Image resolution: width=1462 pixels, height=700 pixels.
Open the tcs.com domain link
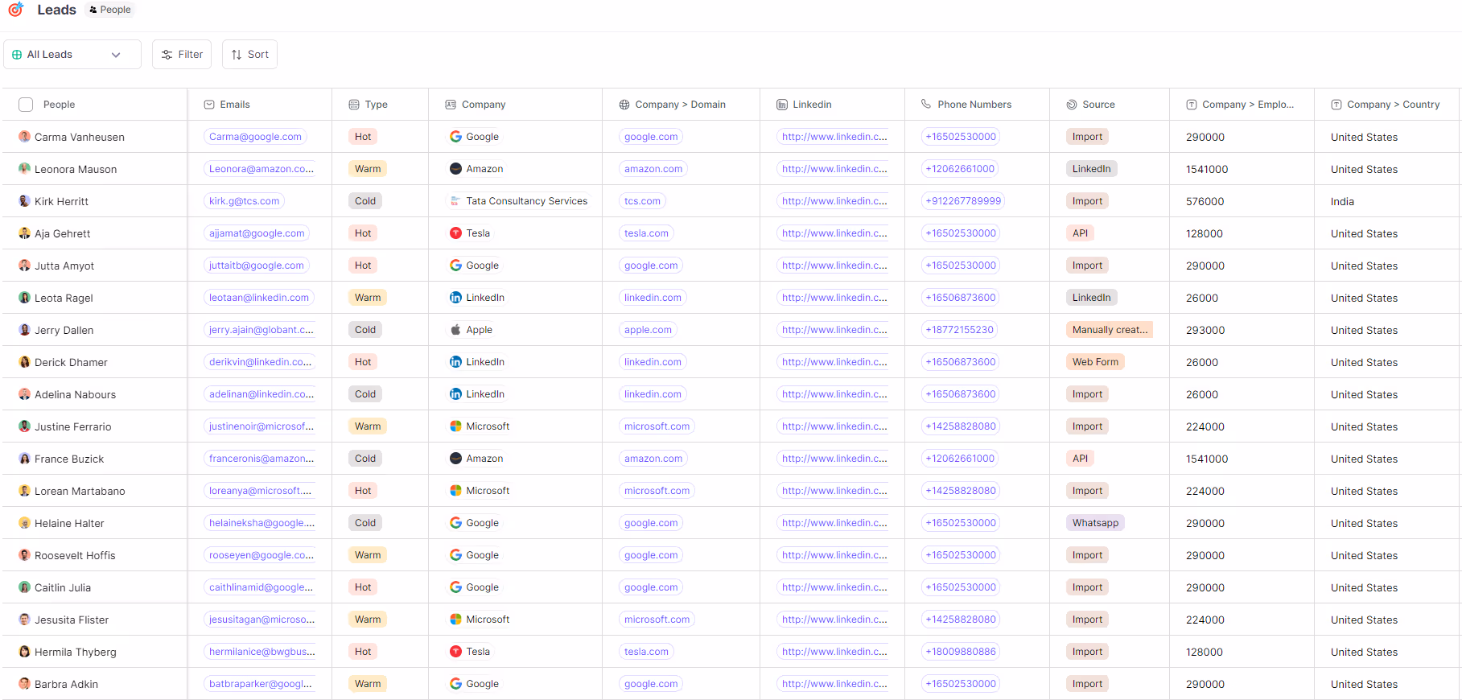642,201
